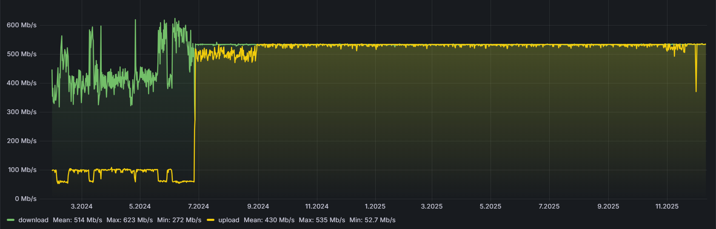Viewport: 716px width, 229px height.
Task: Open the yellow upload series color swatch
Action: point(211,220)
